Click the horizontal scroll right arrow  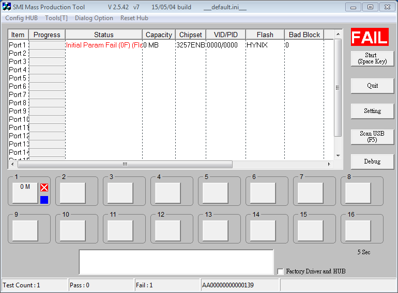coord(329,164)
